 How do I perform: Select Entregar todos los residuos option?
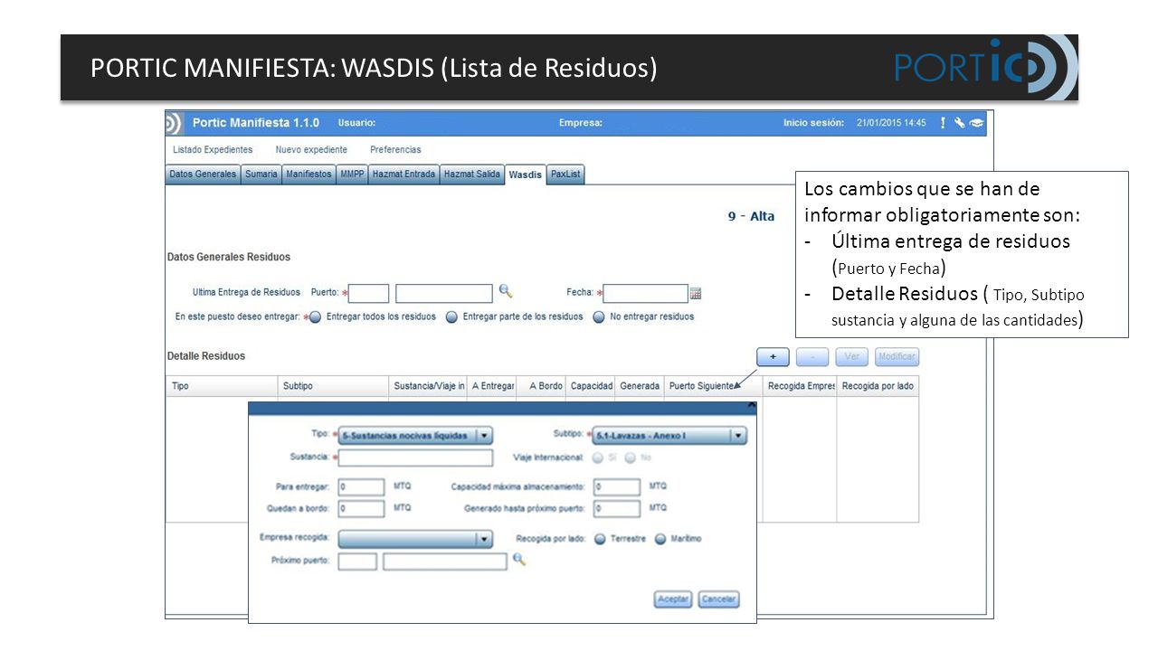pos(316,317)
